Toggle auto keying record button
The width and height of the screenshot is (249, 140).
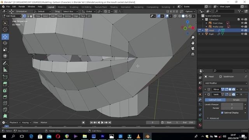coord(83,122)
